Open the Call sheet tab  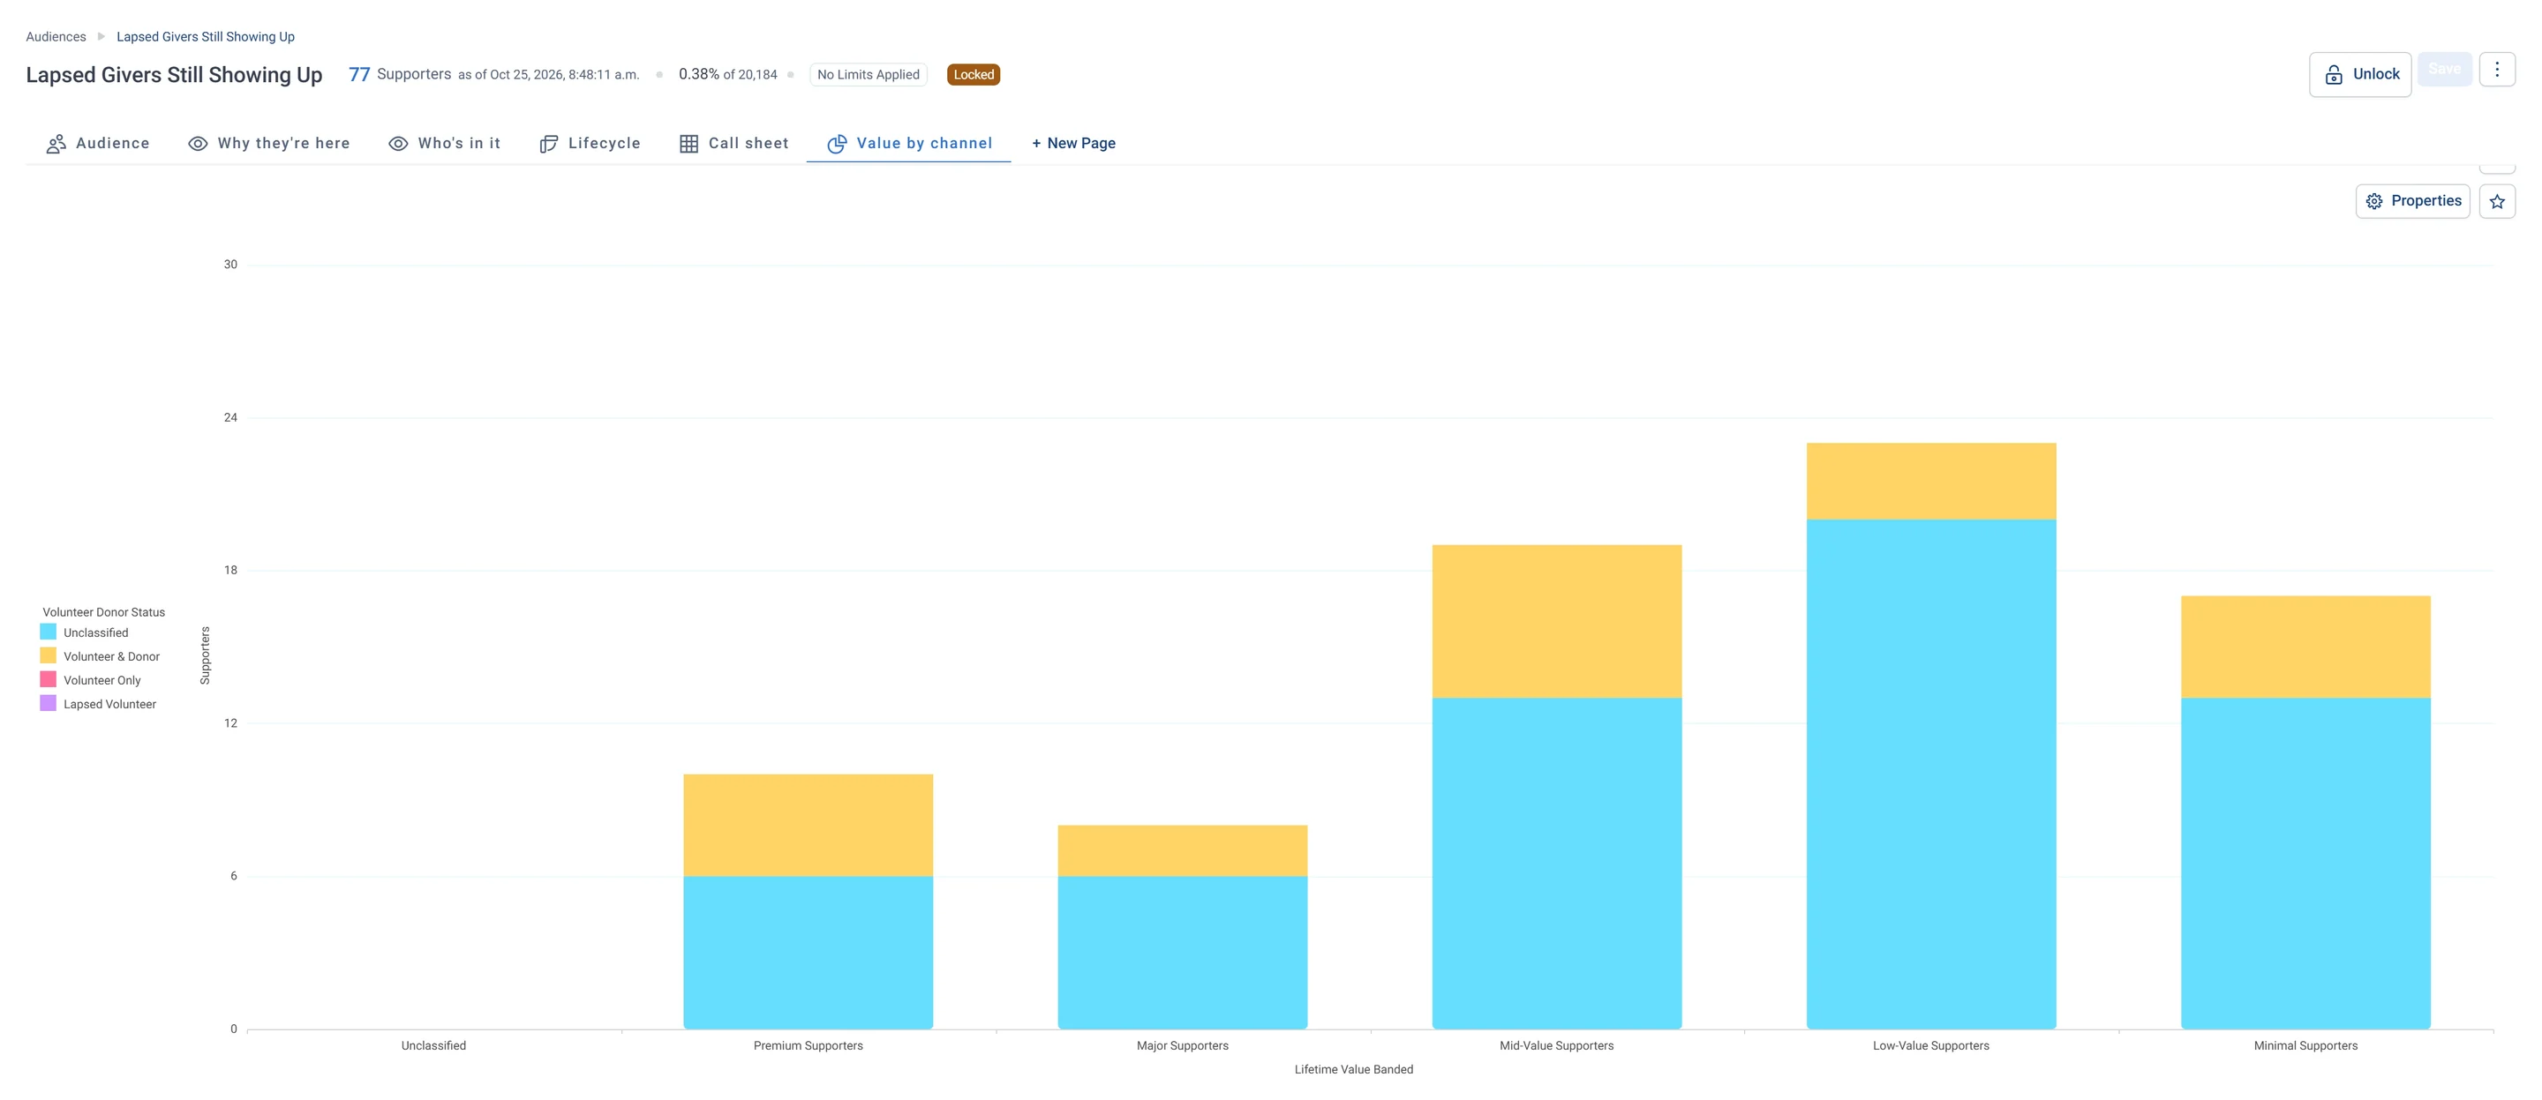734,144
